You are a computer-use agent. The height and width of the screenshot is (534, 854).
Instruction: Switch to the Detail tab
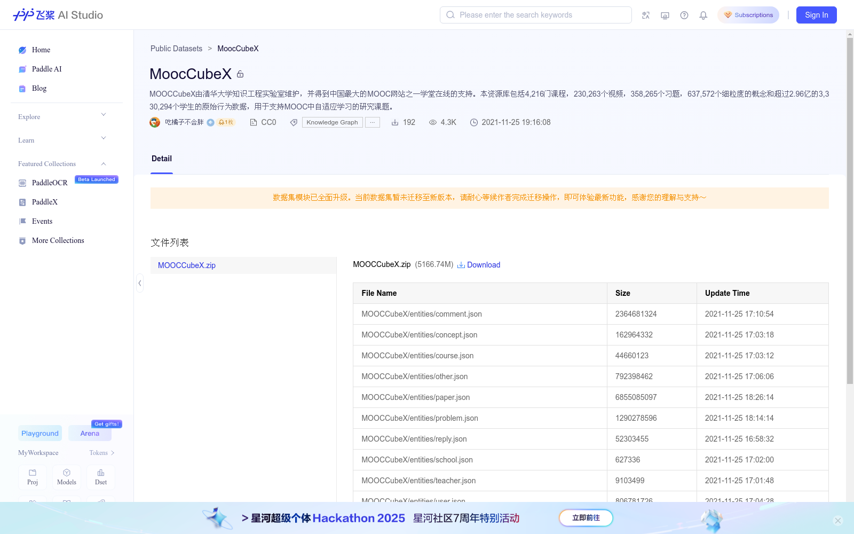tap(161, 159)
